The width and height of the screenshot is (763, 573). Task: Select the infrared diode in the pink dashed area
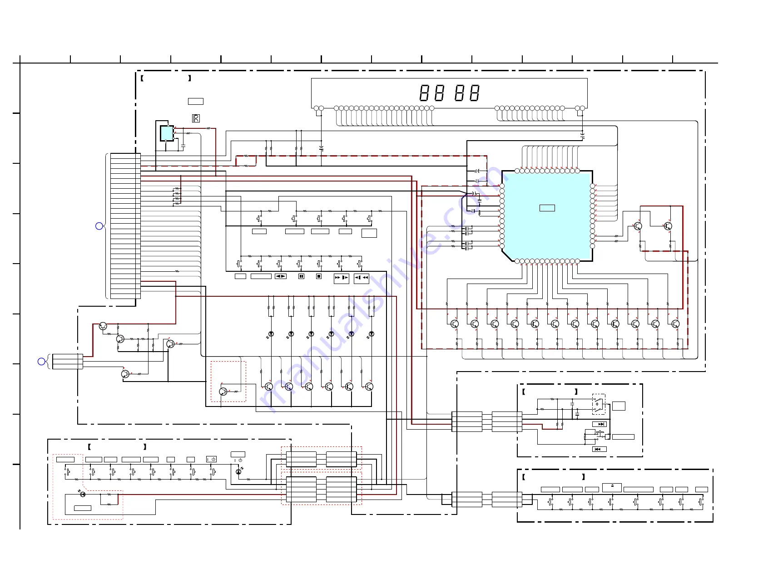pyautogui.click(x=83, y=494)
